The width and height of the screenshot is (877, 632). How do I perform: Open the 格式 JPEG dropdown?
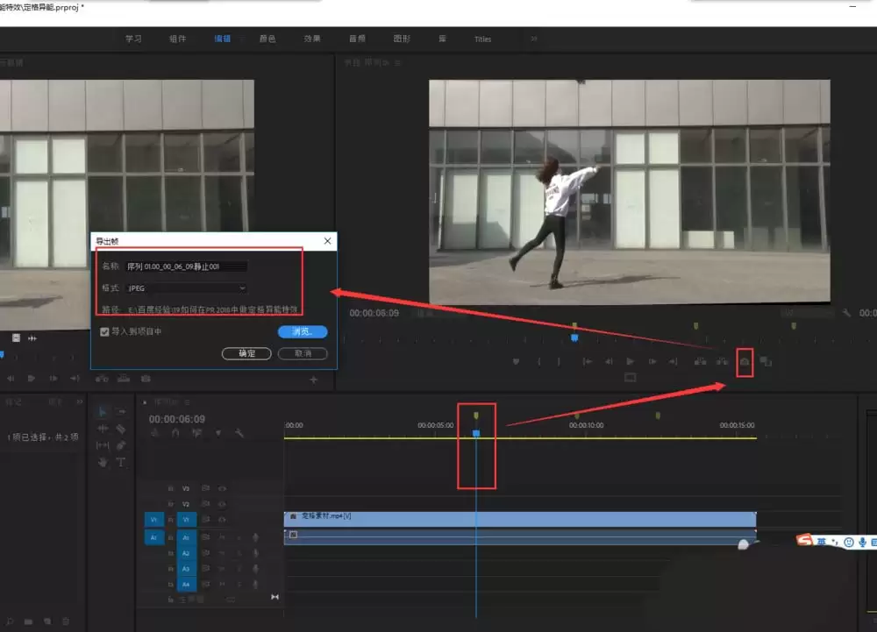(x=187, y=288)
